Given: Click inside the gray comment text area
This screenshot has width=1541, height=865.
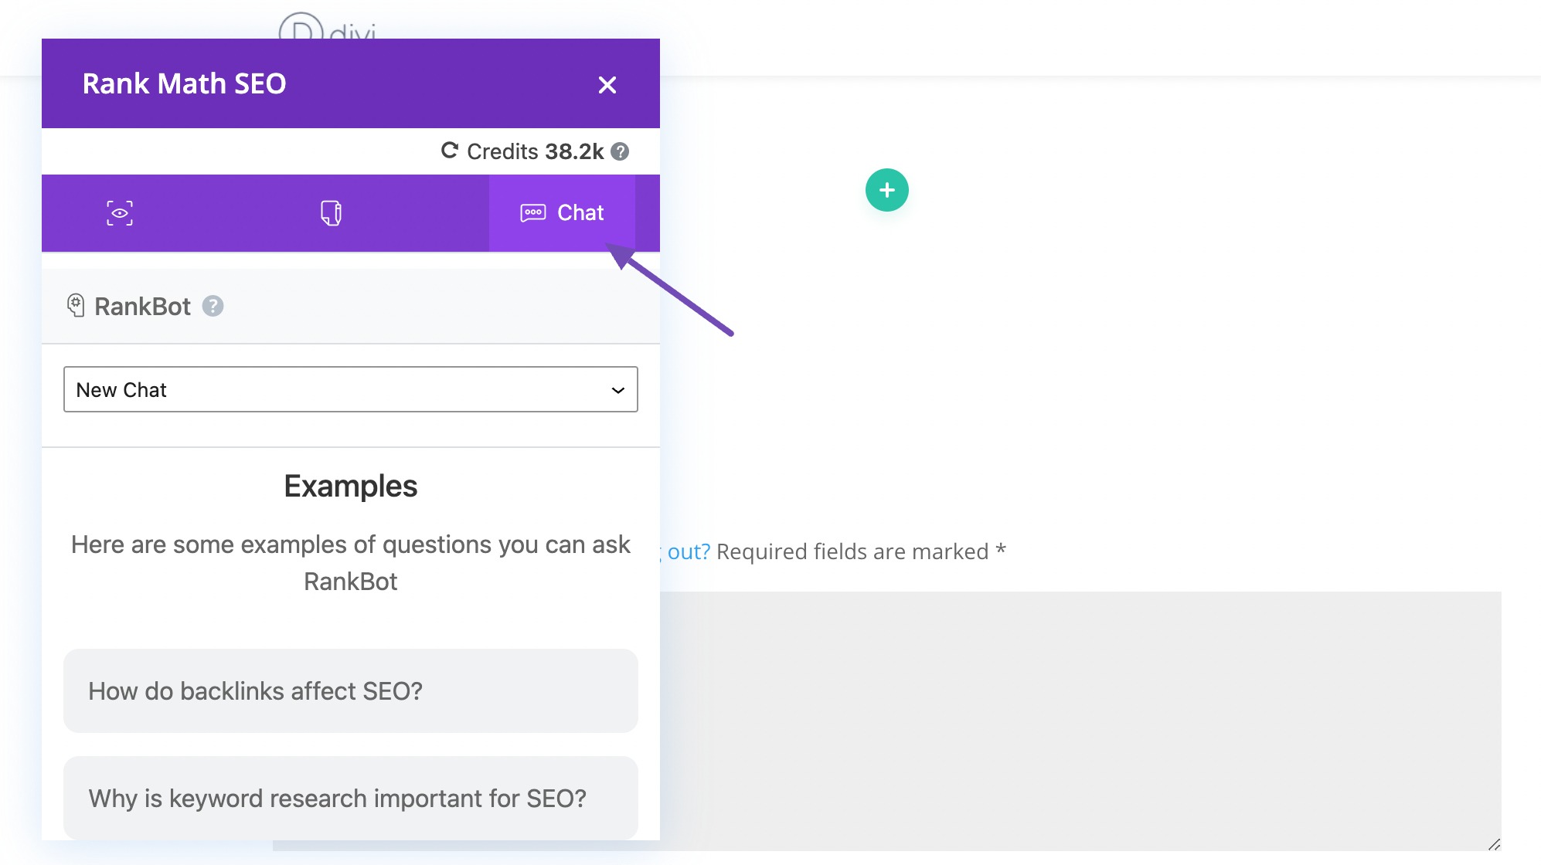Looking at the screenshot, I should tap(1080, 721).
